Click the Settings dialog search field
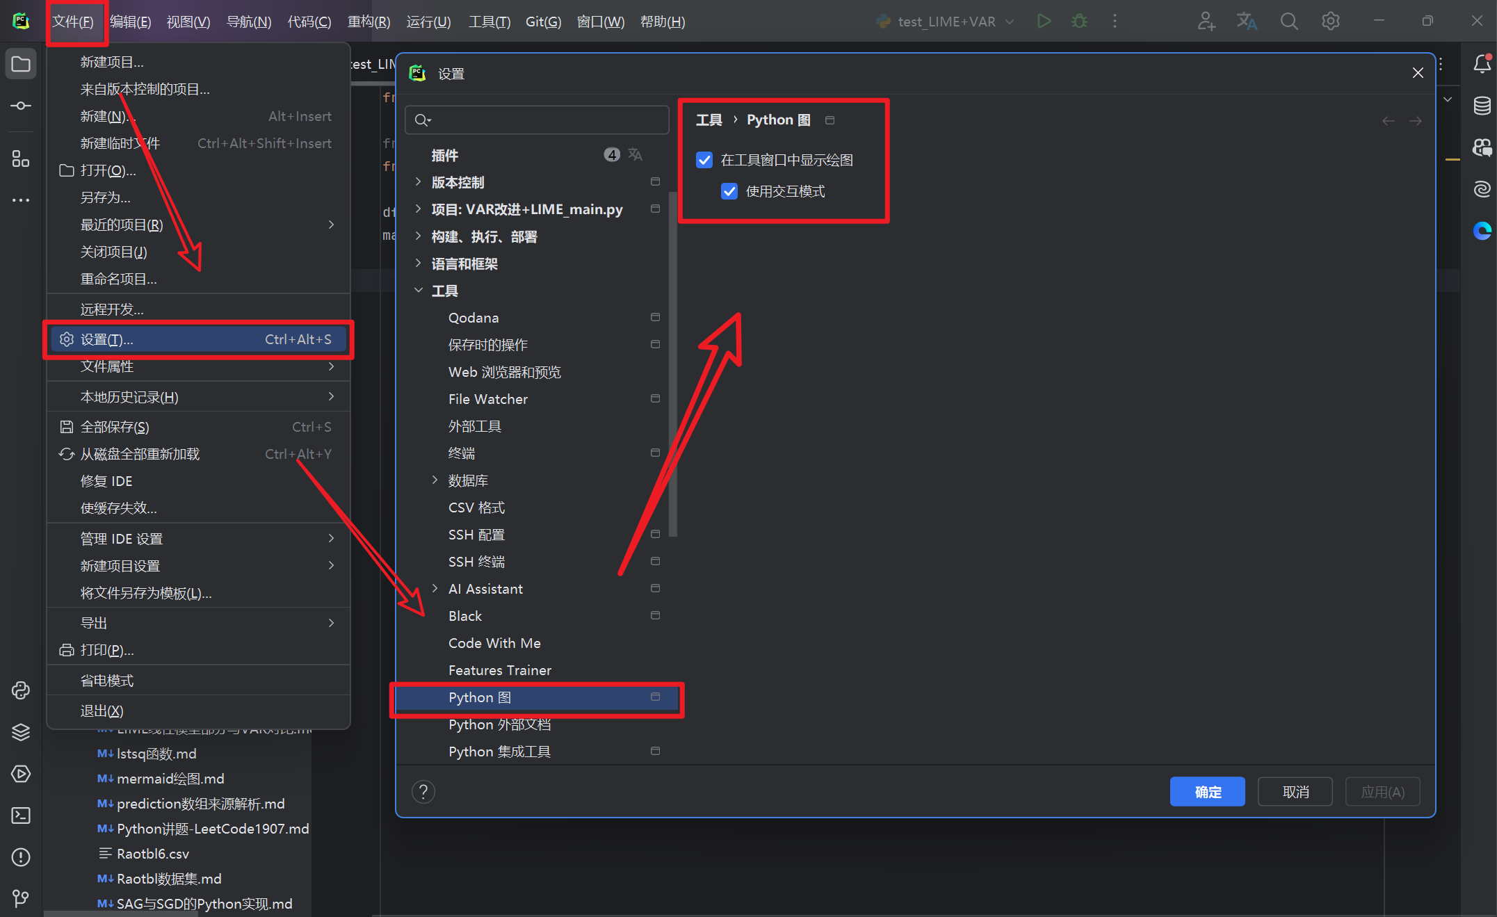Image resolution: width=1497 pixels, height=917 pixels. click(537, 120)
